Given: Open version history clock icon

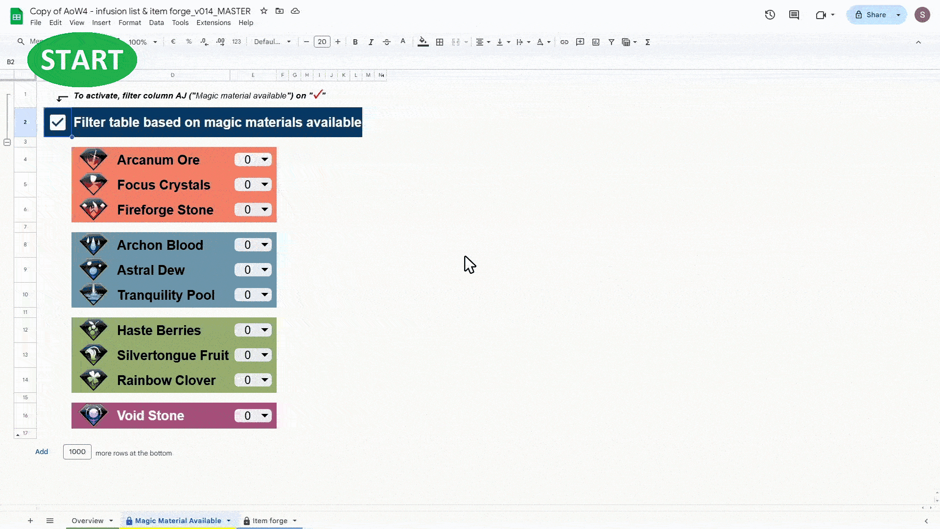Looking at the screenshot, I should tap(770, 15).
